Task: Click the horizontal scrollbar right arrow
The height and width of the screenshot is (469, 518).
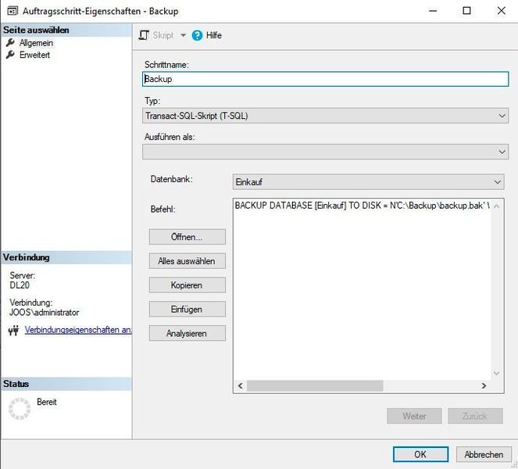Action: point(484,385)
